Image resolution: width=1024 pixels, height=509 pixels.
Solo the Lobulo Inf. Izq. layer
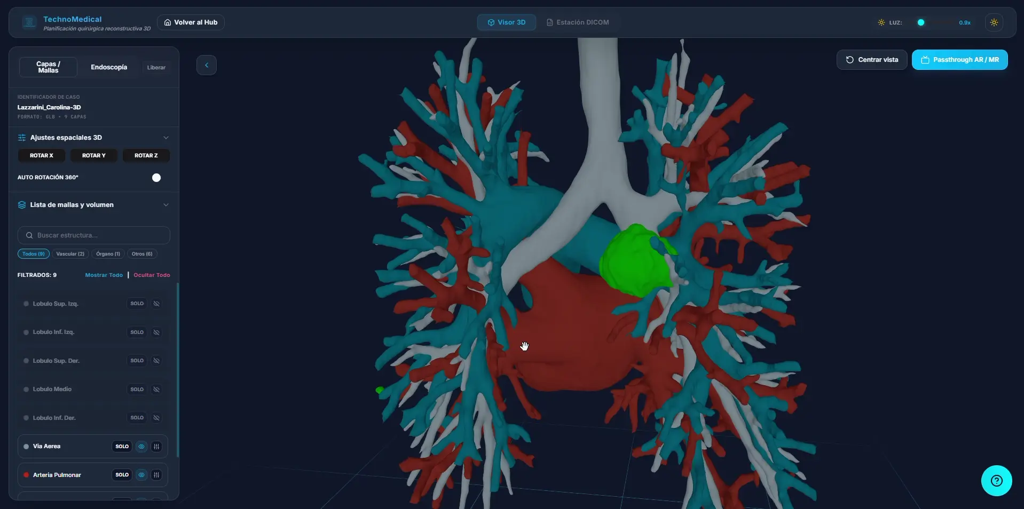pos(137,332)
